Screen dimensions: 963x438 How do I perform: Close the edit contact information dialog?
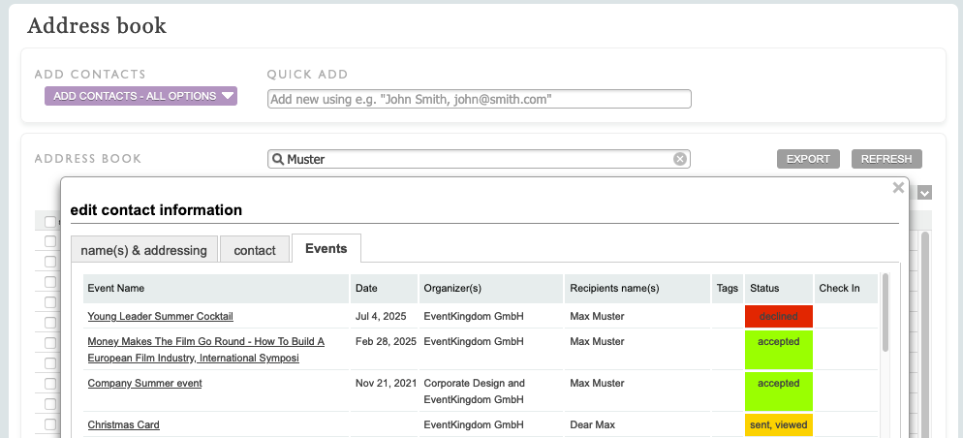pyautogui.click(x=898, y=188)
